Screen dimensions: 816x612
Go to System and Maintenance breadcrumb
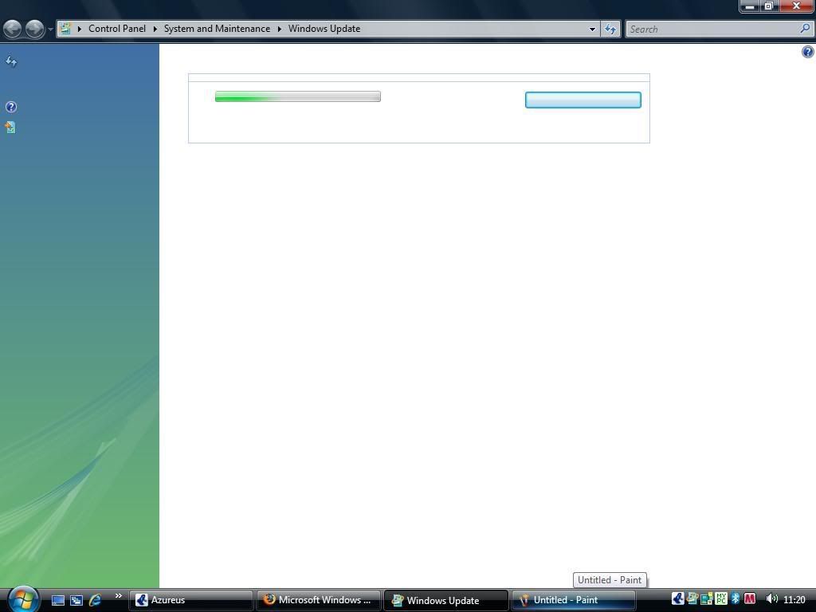(x=217, y=29)
